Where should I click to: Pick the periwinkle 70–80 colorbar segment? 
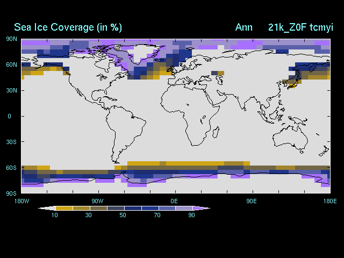tap(167, 208)
